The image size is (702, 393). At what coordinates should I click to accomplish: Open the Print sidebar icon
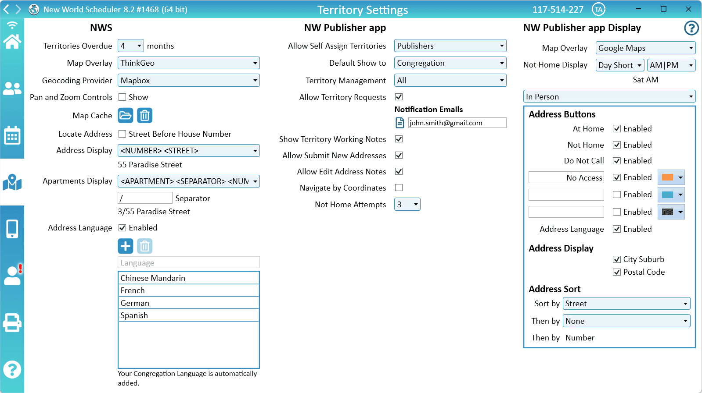[12, 322]
